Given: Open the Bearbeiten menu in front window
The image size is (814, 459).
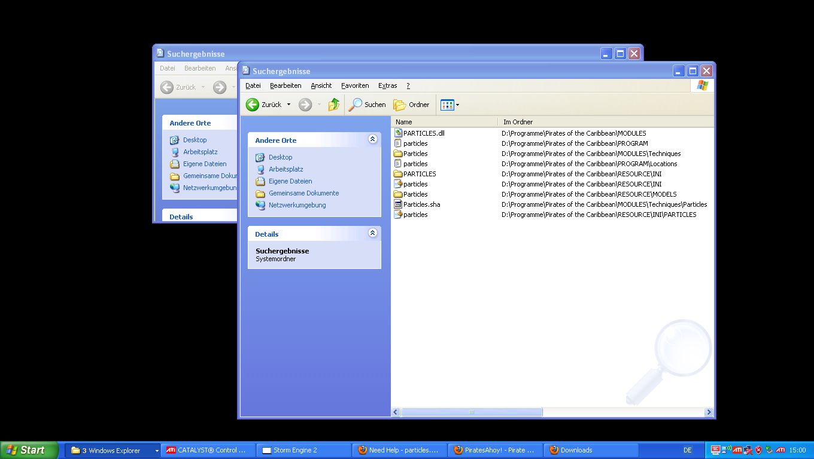Looking at the screenshot, I should tap(285, 85).
